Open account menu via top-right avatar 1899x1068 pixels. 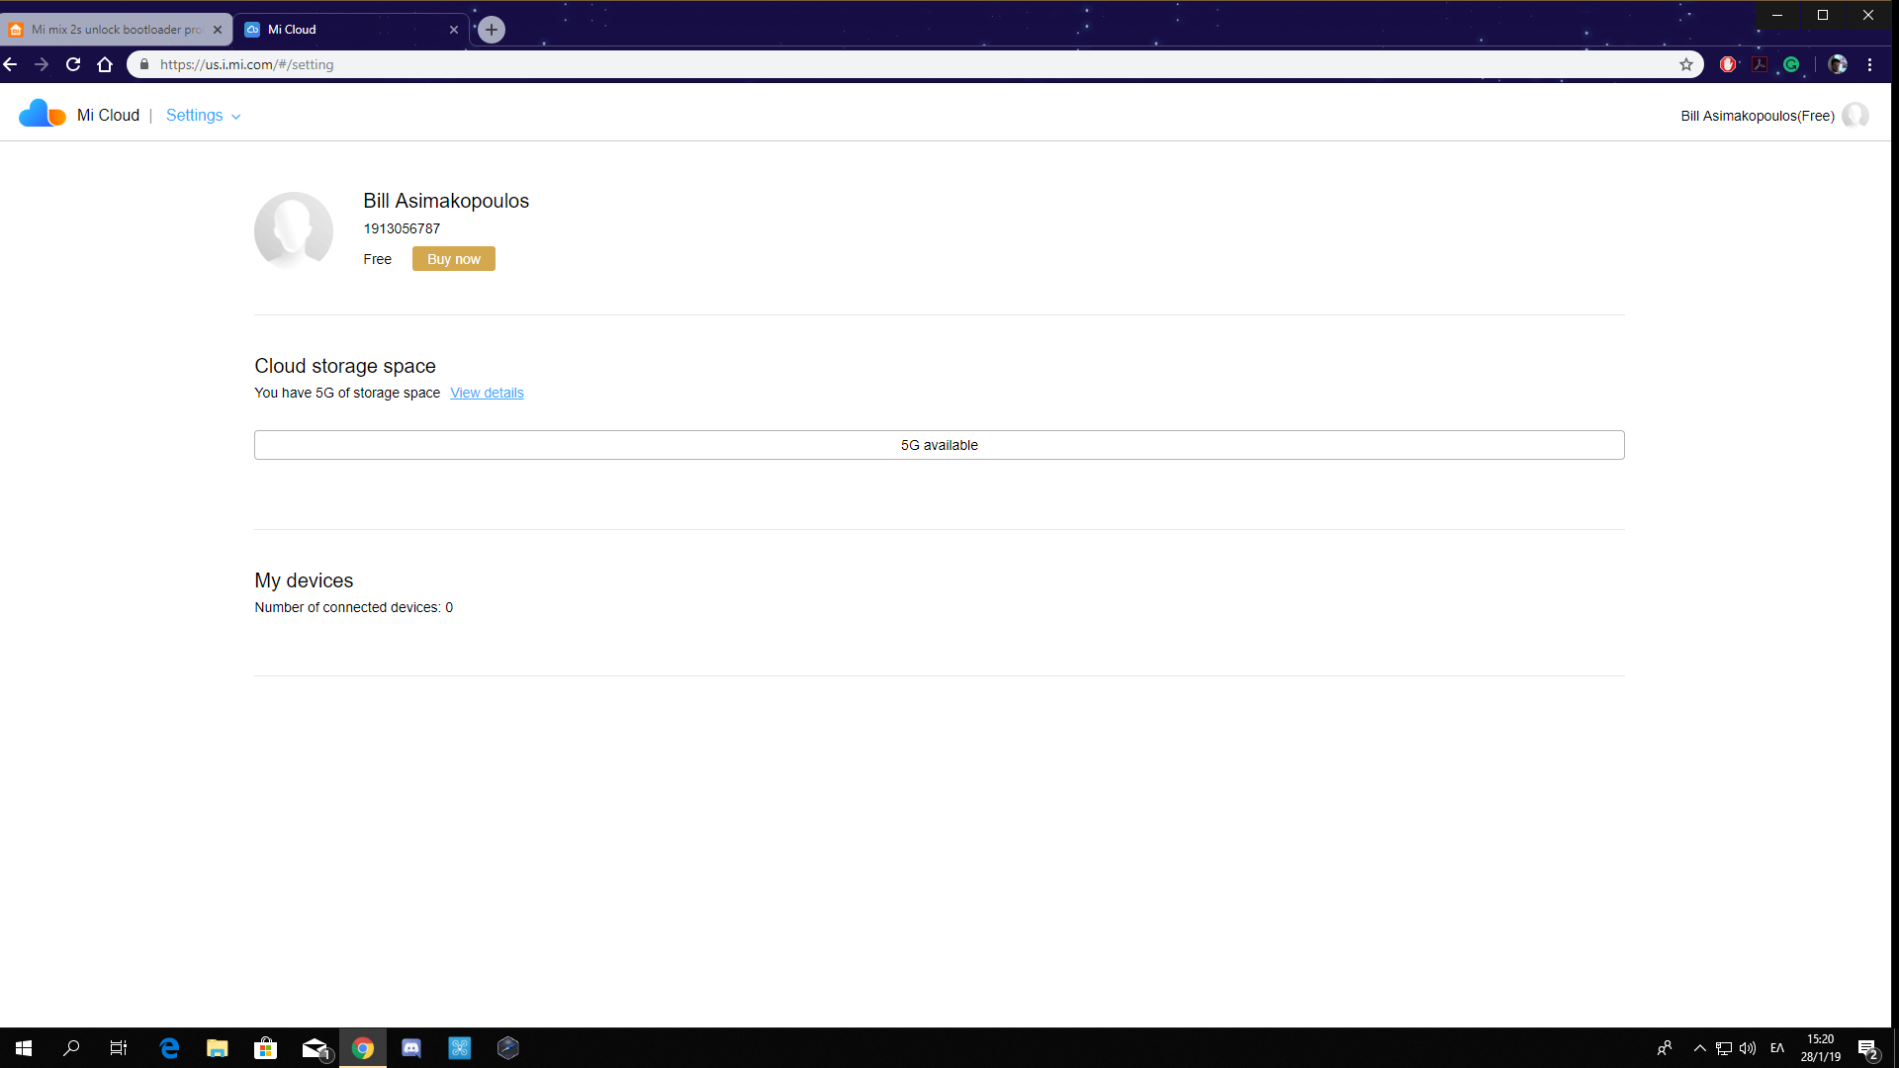pos(1854,116)
